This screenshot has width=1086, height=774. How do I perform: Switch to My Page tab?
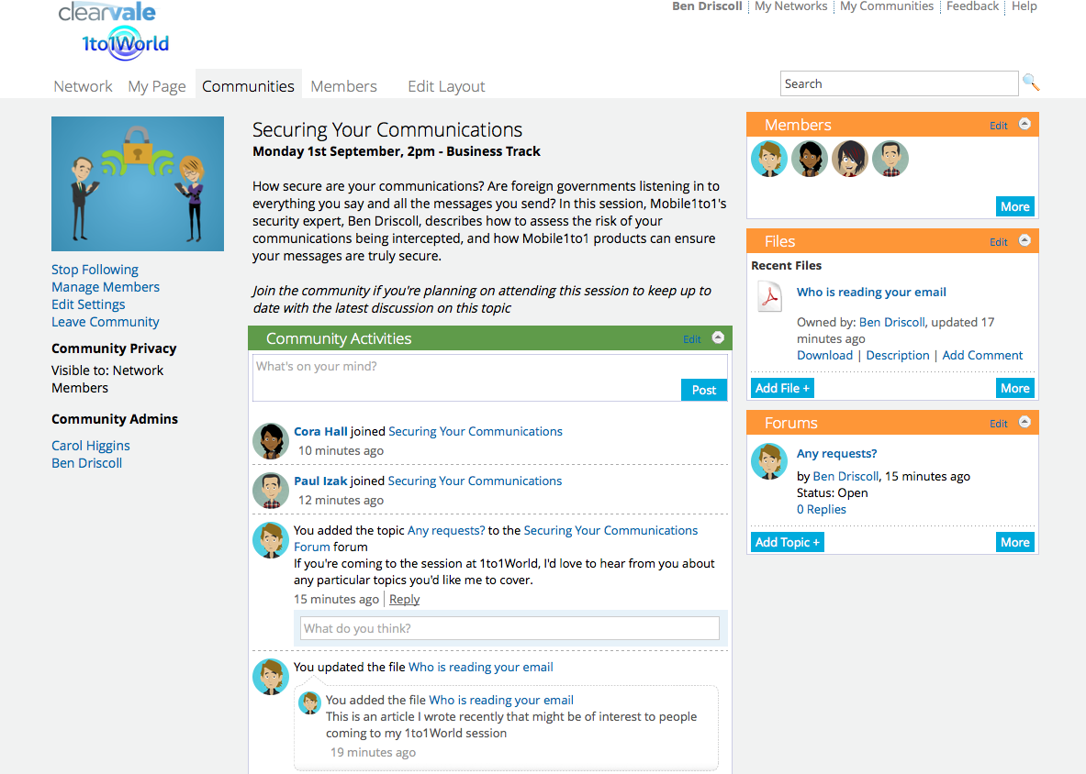[x=157, y=86]
